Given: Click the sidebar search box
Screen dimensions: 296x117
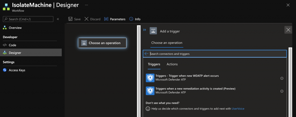Looking at the screenshot, I should (x=28, y=19).
